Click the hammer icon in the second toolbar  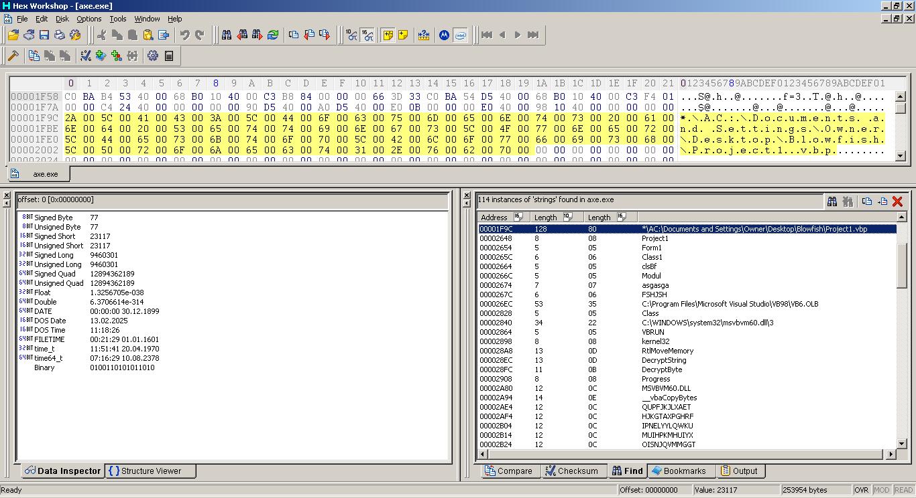pos(13,56)
